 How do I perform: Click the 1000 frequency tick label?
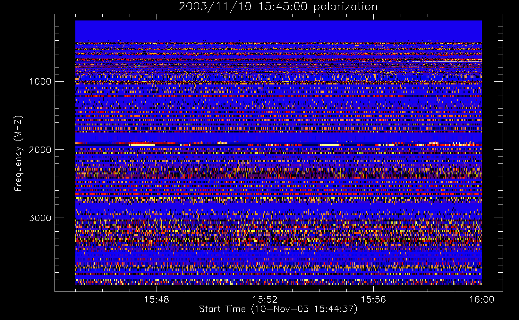[40, 82]
